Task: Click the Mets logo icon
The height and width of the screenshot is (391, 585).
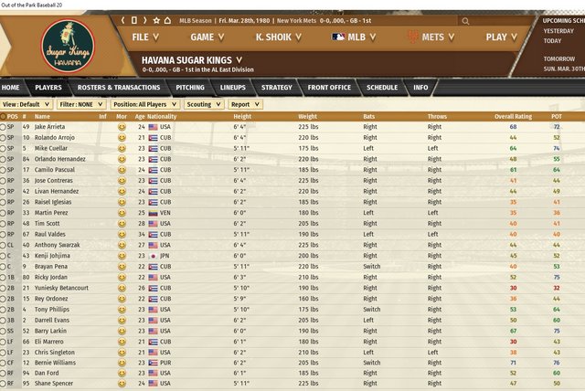Action: (x=413, y=37)
